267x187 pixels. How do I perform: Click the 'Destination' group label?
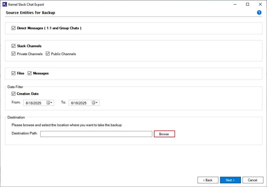(16, 117)
